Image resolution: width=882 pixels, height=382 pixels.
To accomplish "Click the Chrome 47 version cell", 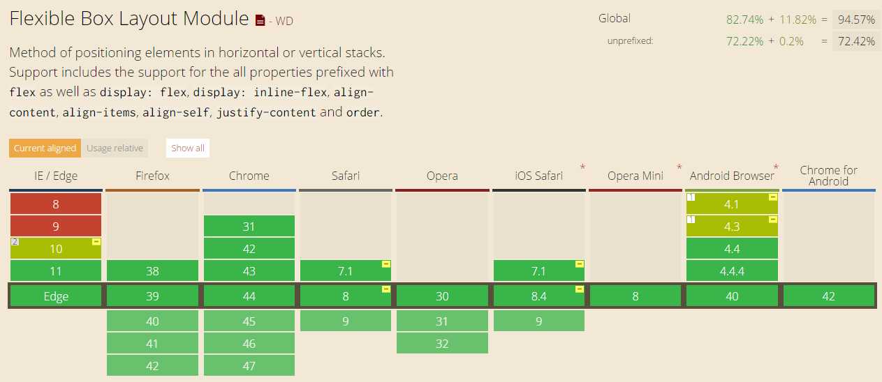I will click(x=249, y=366).
